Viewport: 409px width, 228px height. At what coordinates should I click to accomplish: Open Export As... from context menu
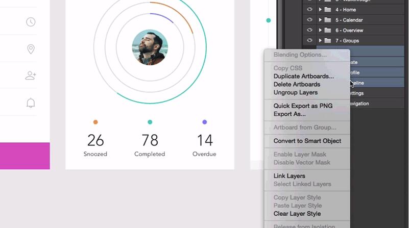[290, 114]
